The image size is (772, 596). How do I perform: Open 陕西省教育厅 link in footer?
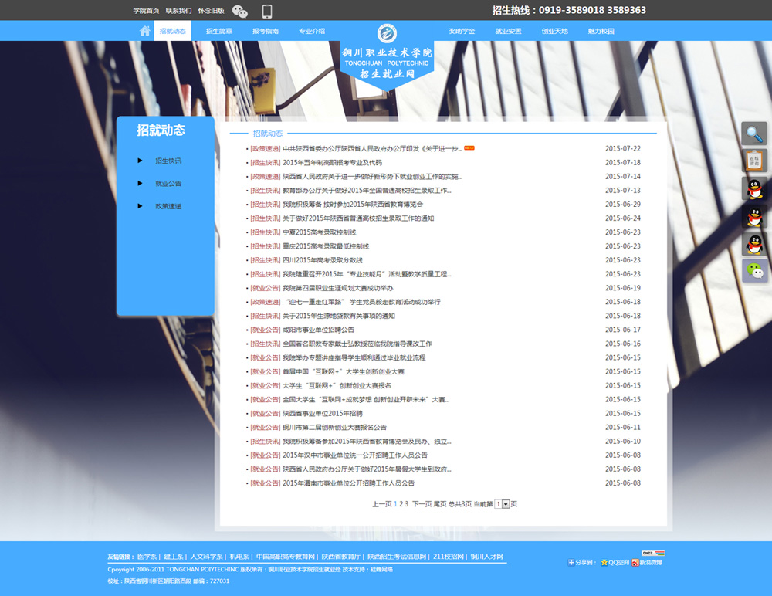[340, 556]
